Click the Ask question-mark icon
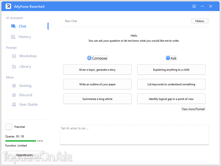221x166 pixels. (168, 58)
